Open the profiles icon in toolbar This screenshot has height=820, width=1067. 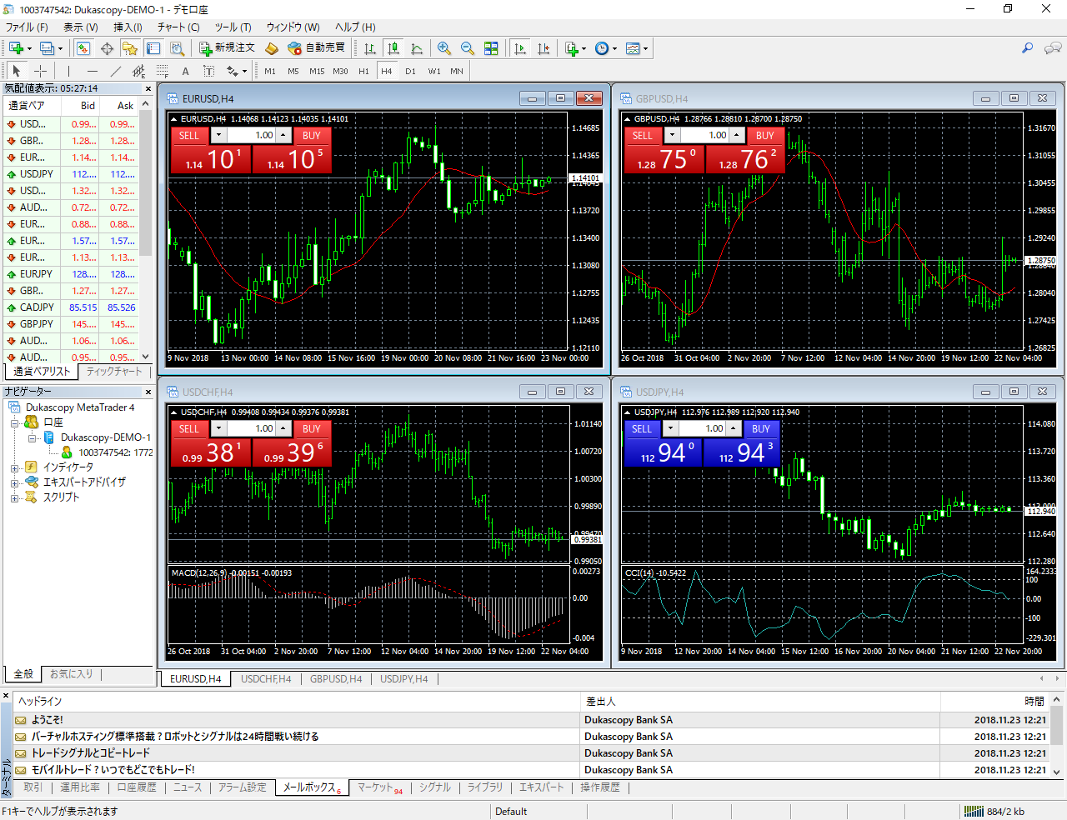[x=47, y=48]
